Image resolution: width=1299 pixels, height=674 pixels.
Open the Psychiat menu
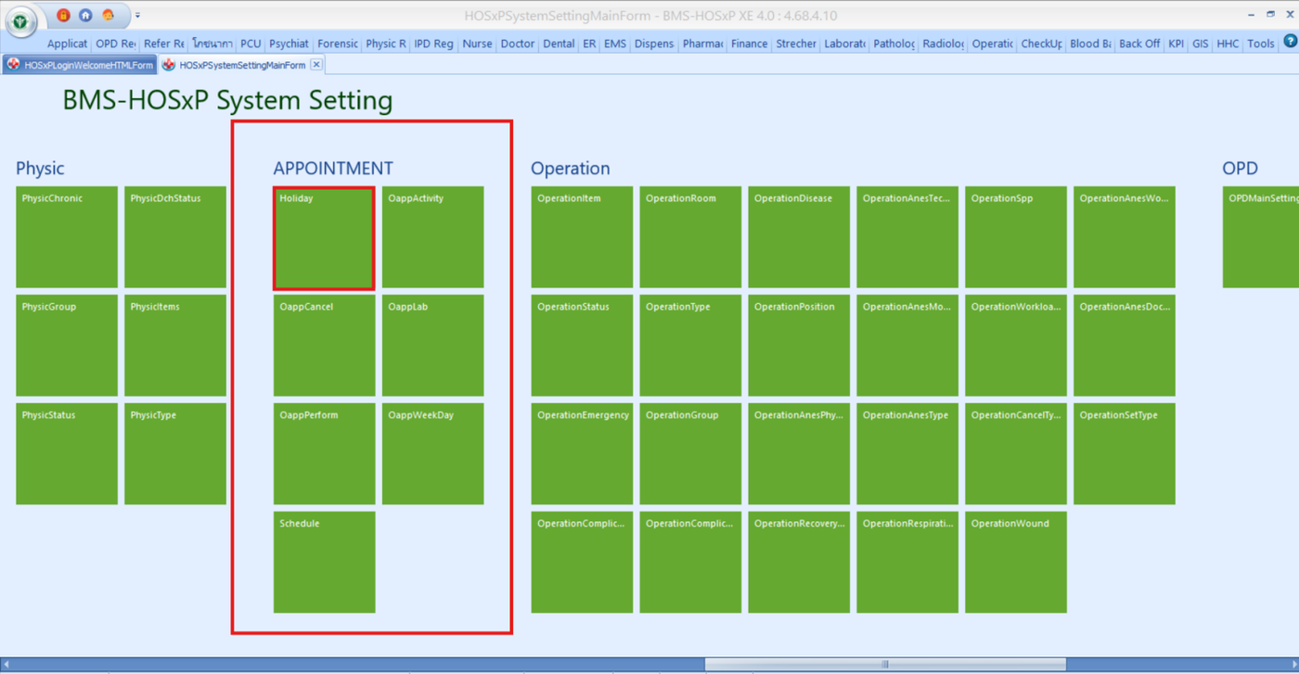[x=289, y=44]
